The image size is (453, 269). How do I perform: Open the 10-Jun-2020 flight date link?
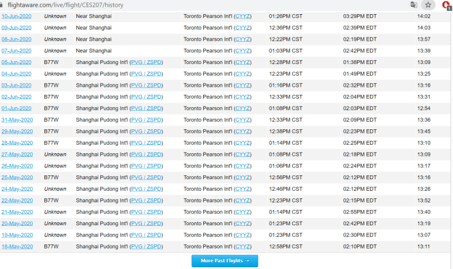[x=17, y=16]
